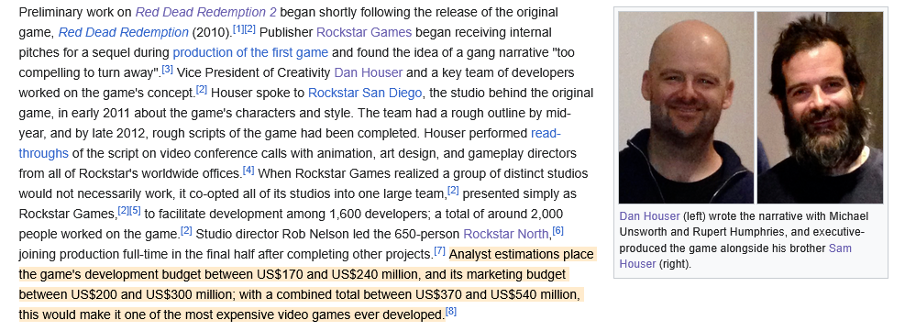Image resolution: width=905 pixels, height=331 pixels.
Task: Open the Red Dead Redemption 2 link
Action: pos(206,12)
